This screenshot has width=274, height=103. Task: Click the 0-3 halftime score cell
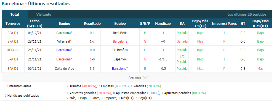pos(243,69)
